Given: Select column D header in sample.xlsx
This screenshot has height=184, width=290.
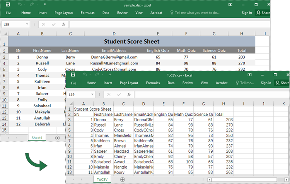Looking at the screenshot, I should (114, 34).
